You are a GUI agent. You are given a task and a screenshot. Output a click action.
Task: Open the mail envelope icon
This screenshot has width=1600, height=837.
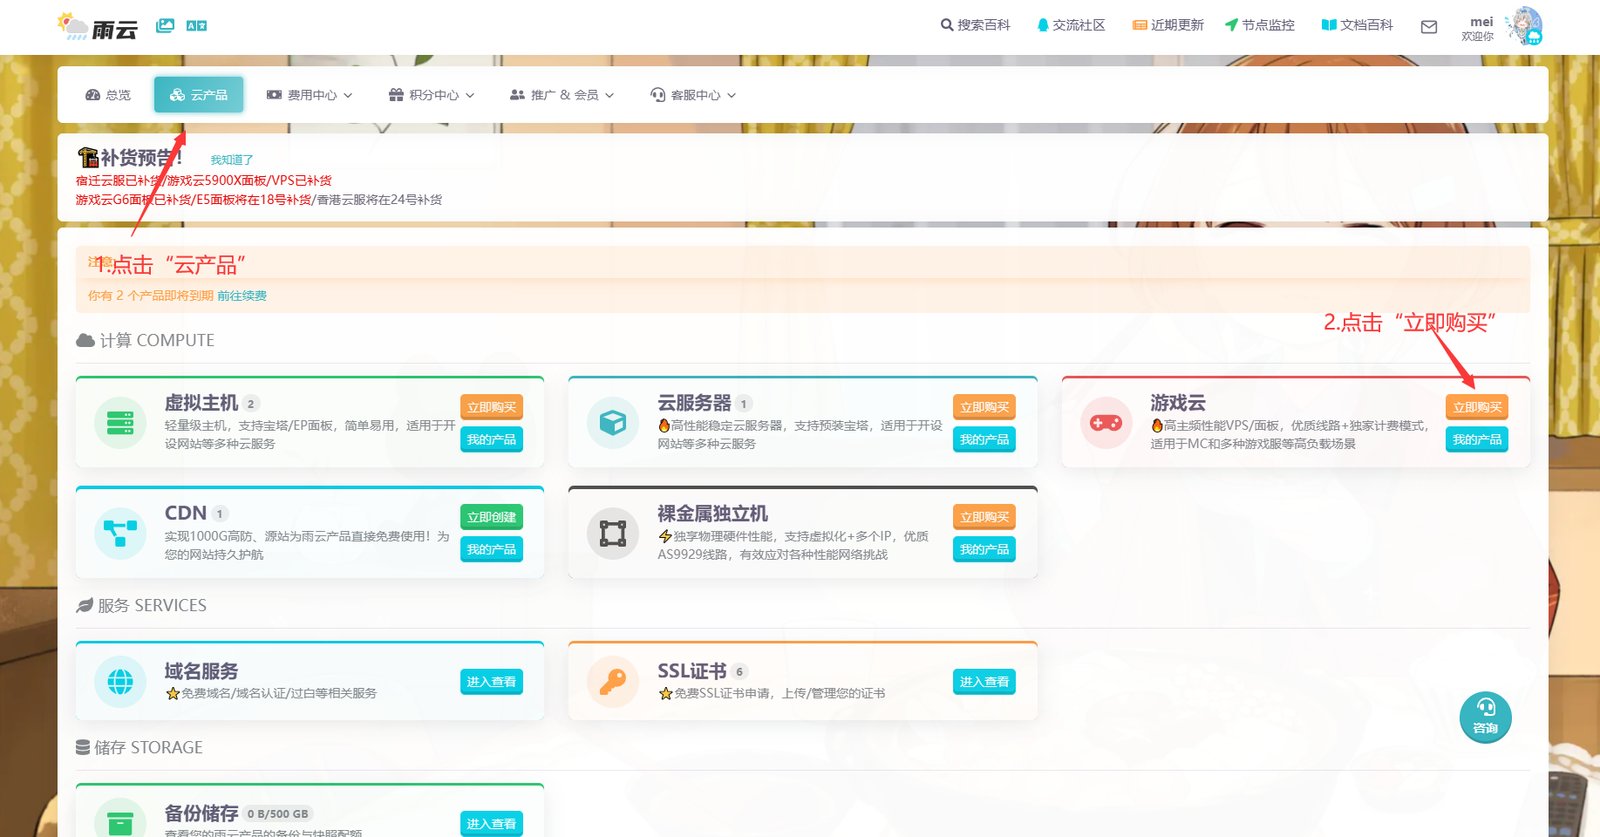click(1428, 27)
